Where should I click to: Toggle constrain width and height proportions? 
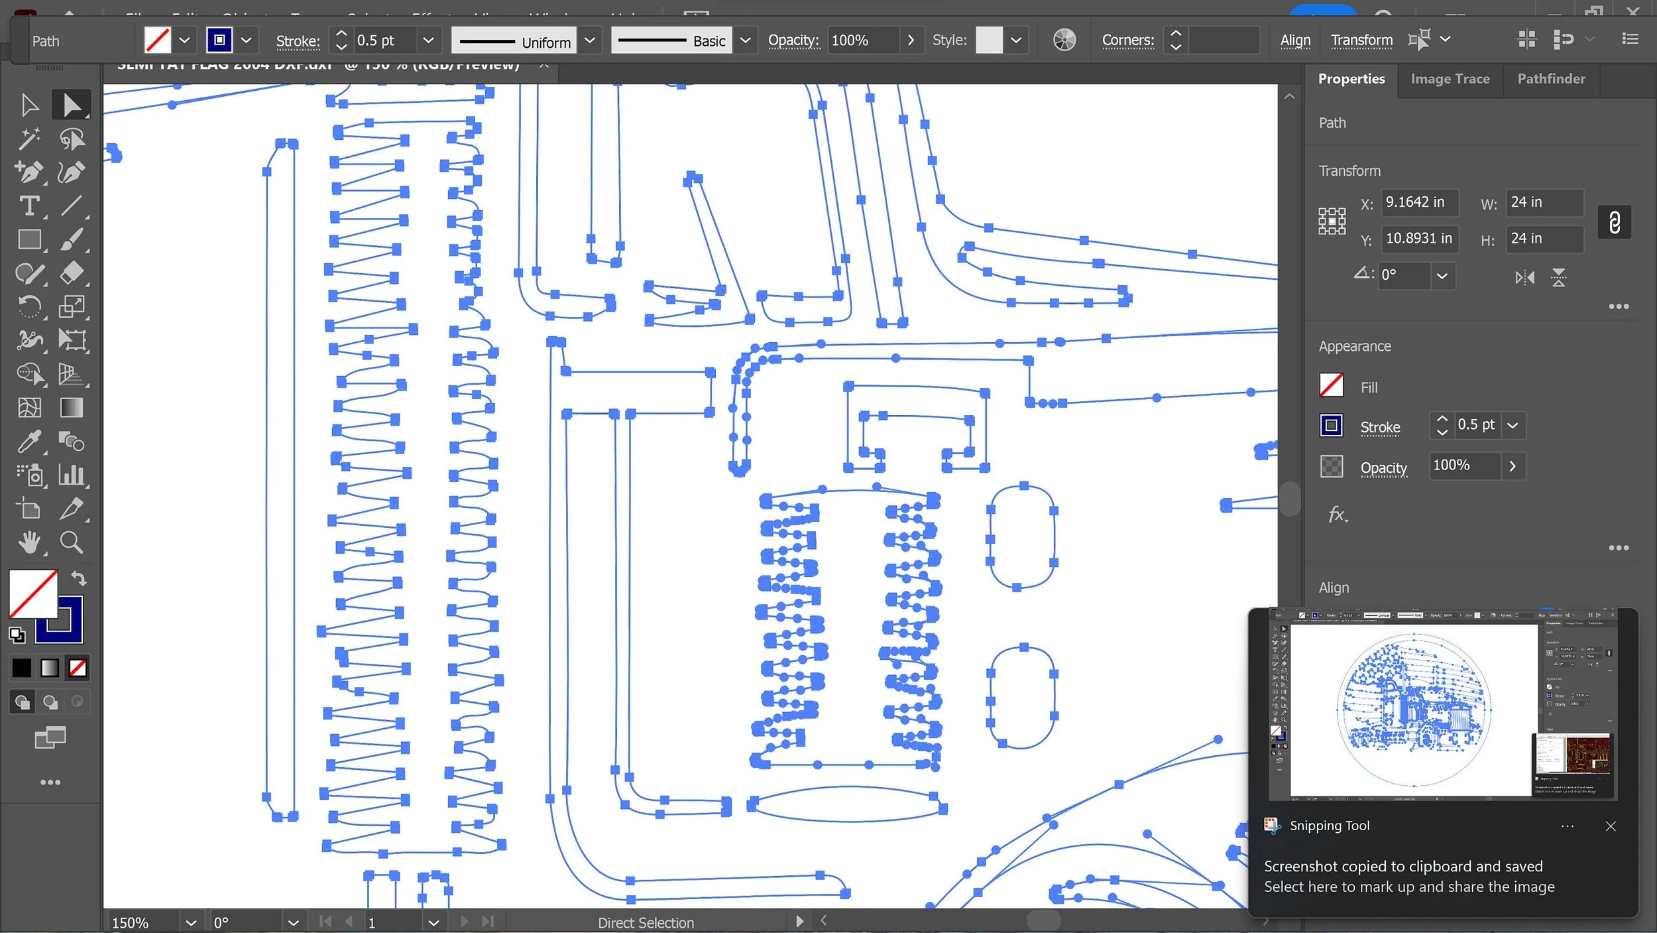click(x=1614, y=222)
